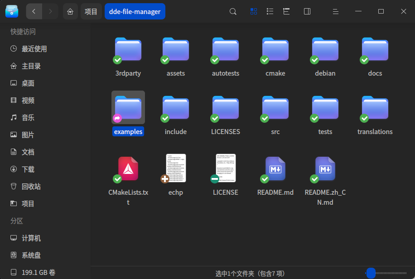415x279 pixels.
Task: Select the docs folder icon
Action: pyautogui.click(x=375, y=49)
